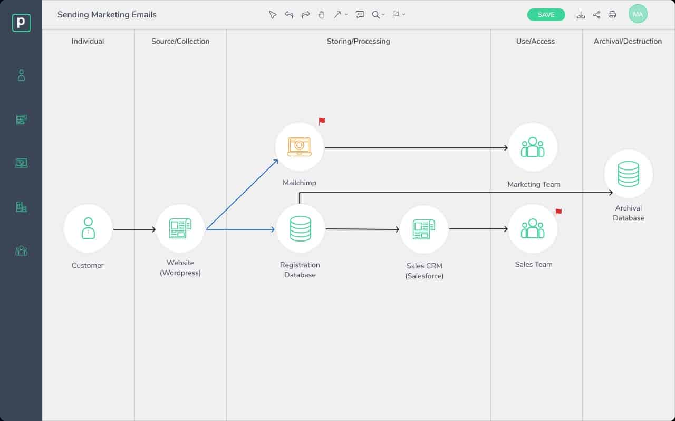Click the Mailchimp label text
Screen dimensions: 675x421
coord(300,183)
